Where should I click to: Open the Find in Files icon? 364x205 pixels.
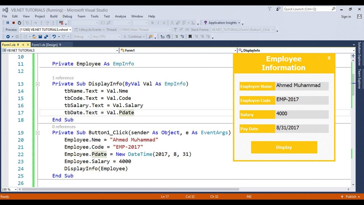150,36
